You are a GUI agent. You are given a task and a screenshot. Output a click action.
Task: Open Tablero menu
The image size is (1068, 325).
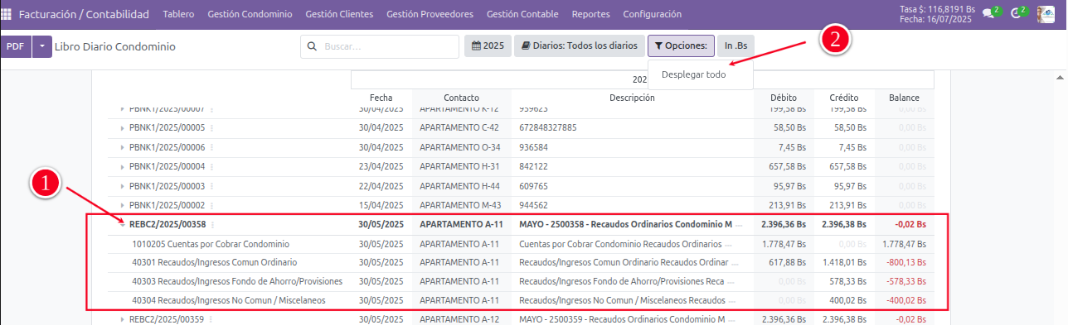click(x=178, y=14)
